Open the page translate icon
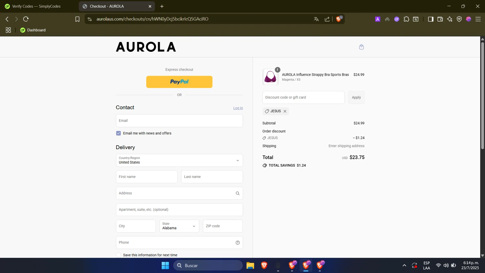The height and width of the screenshot is (273, 485). coord(316,19)
